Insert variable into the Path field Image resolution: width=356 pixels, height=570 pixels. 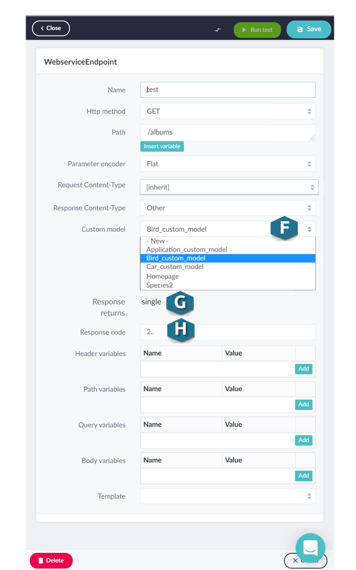click(162, 147)
